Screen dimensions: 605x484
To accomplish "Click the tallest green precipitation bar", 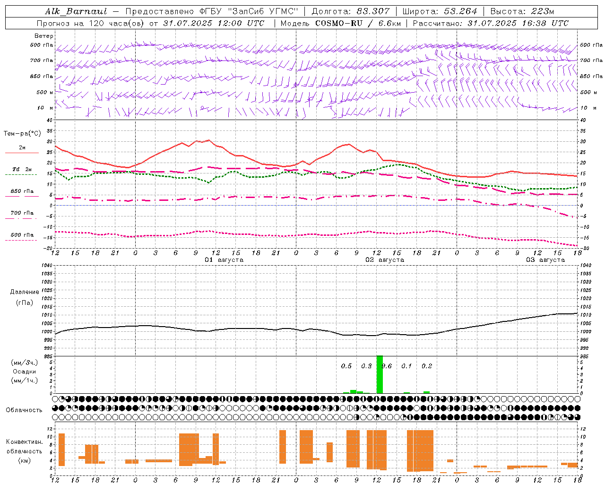I will [x=380, y=374].
